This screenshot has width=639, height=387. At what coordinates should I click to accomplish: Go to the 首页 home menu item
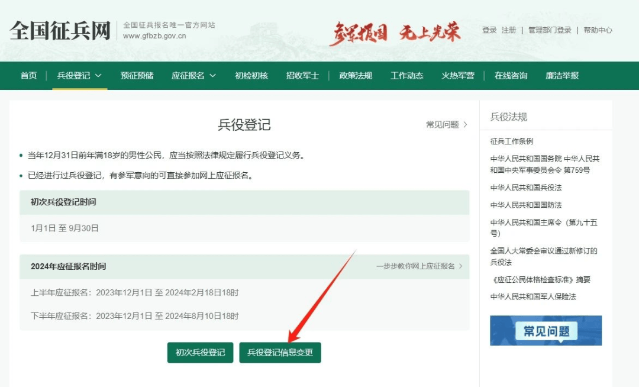point(28,76)
